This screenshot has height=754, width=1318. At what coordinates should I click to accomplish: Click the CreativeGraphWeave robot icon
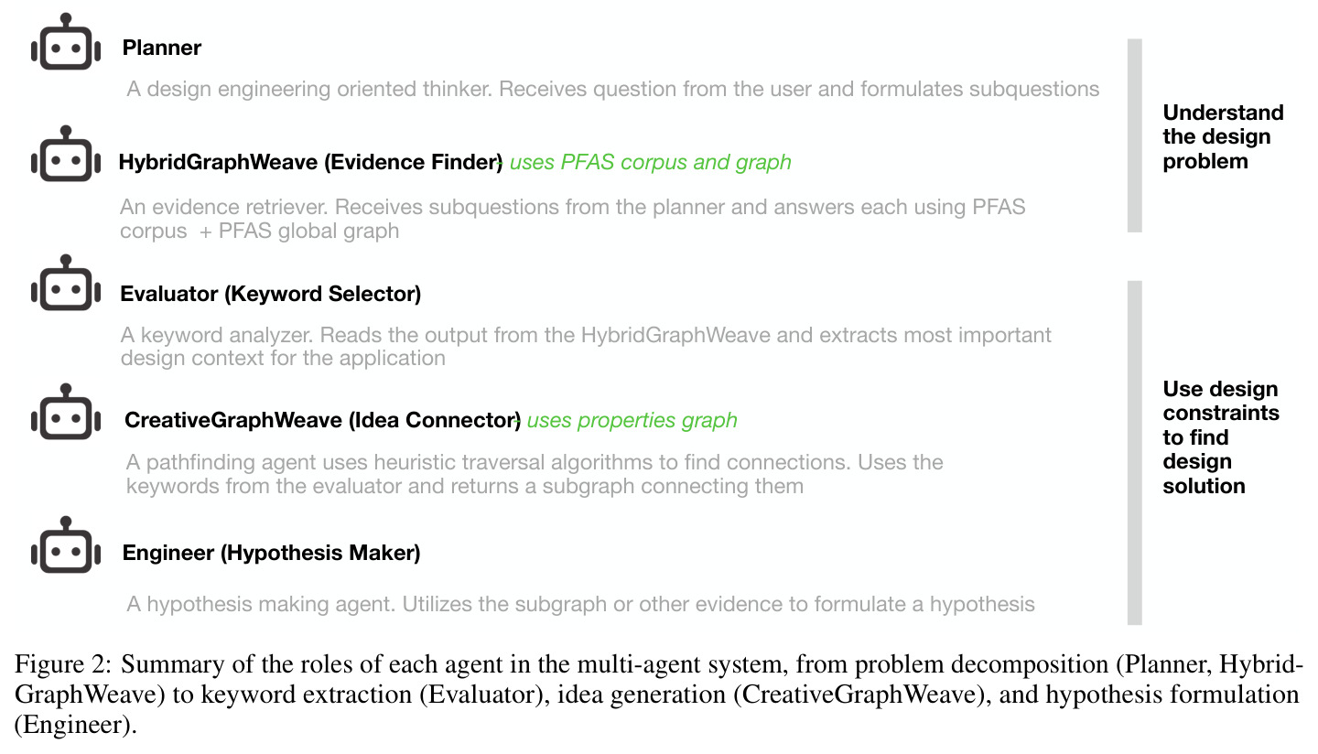(65, 412)
